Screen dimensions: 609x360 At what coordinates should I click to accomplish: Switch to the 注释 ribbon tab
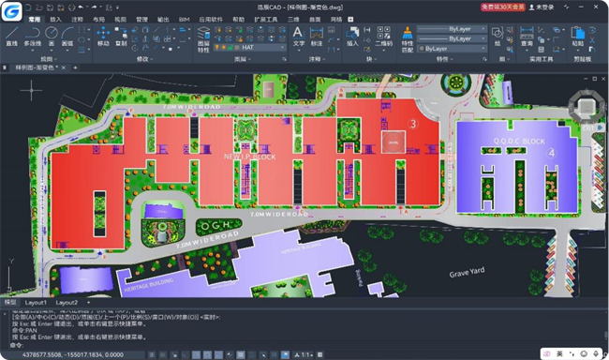pyautogui.click(x=77, y=19)
